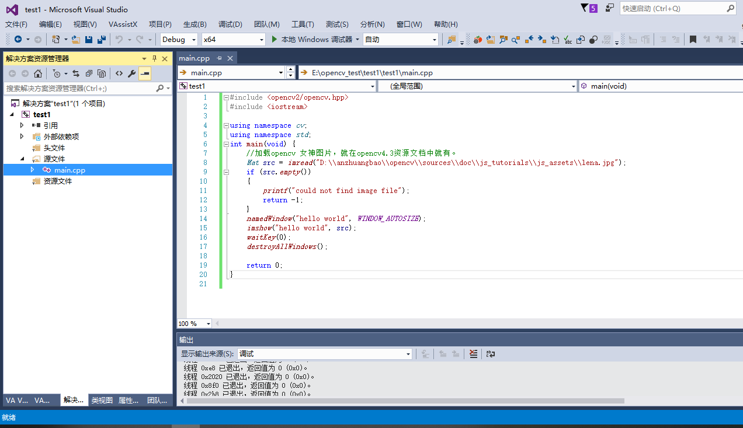Select the 资源文件 folder in tree
Image resolution: width=743 pixels, height=428 pixels.
point(57,181)
